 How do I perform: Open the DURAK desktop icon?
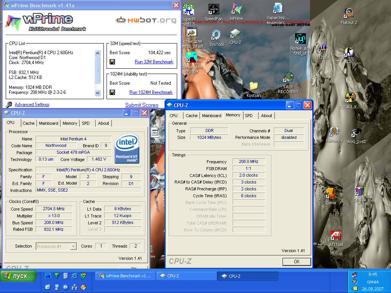point(360,191)
